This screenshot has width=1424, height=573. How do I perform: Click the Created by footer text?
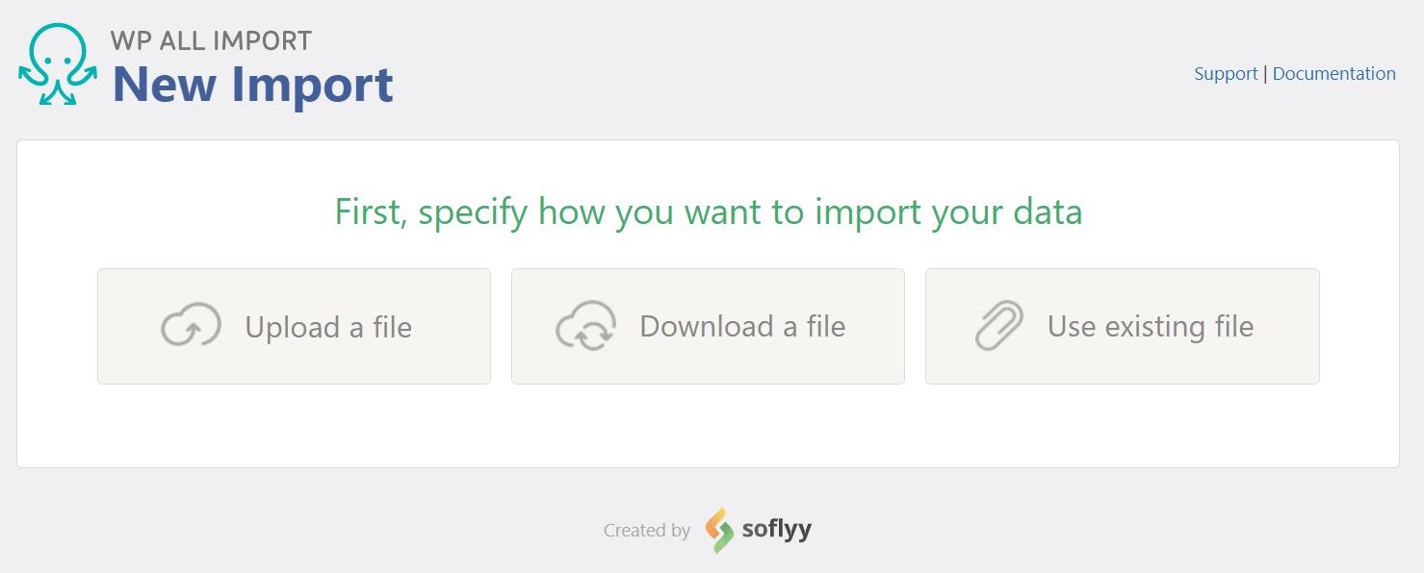(646, 530)
